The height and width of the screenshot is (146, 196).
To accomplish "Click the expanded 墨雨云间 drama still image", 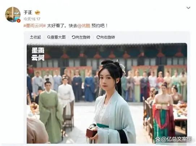I will click(107, 93).
